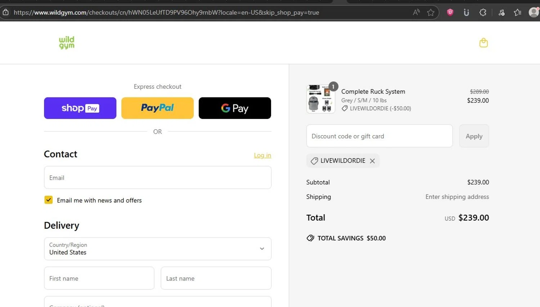
Task: Uncheck Email me with news and offers
Action: click(x=49, y=200)
